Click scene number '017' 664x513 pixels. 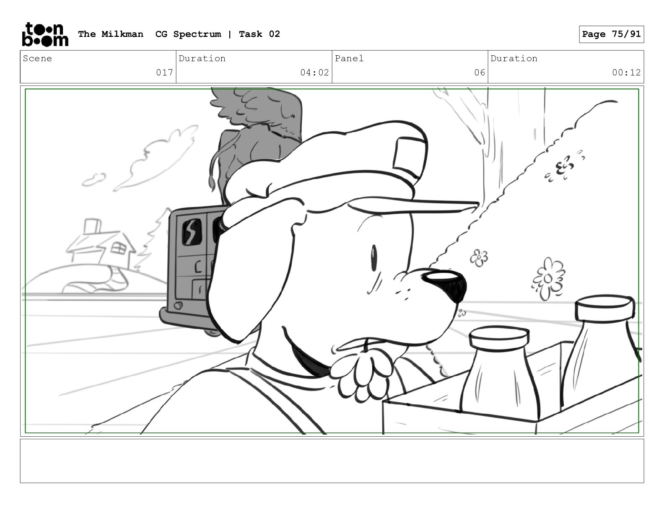point(164,73)
